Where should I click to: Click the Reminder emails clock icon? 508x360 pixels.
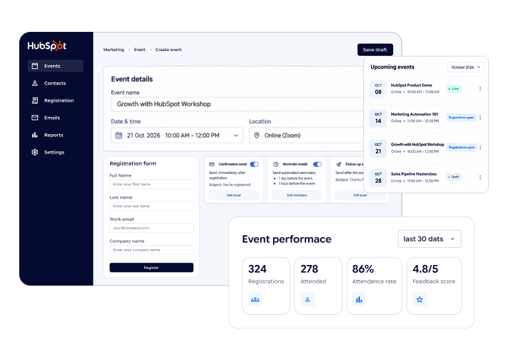pos(276,164)
